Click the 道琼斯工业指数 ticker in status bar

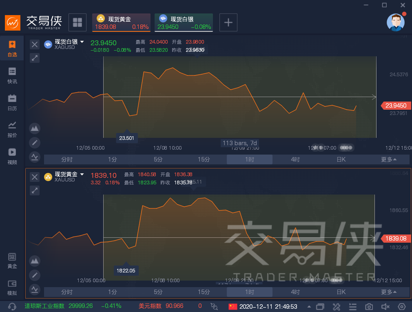tap(73, 306)
